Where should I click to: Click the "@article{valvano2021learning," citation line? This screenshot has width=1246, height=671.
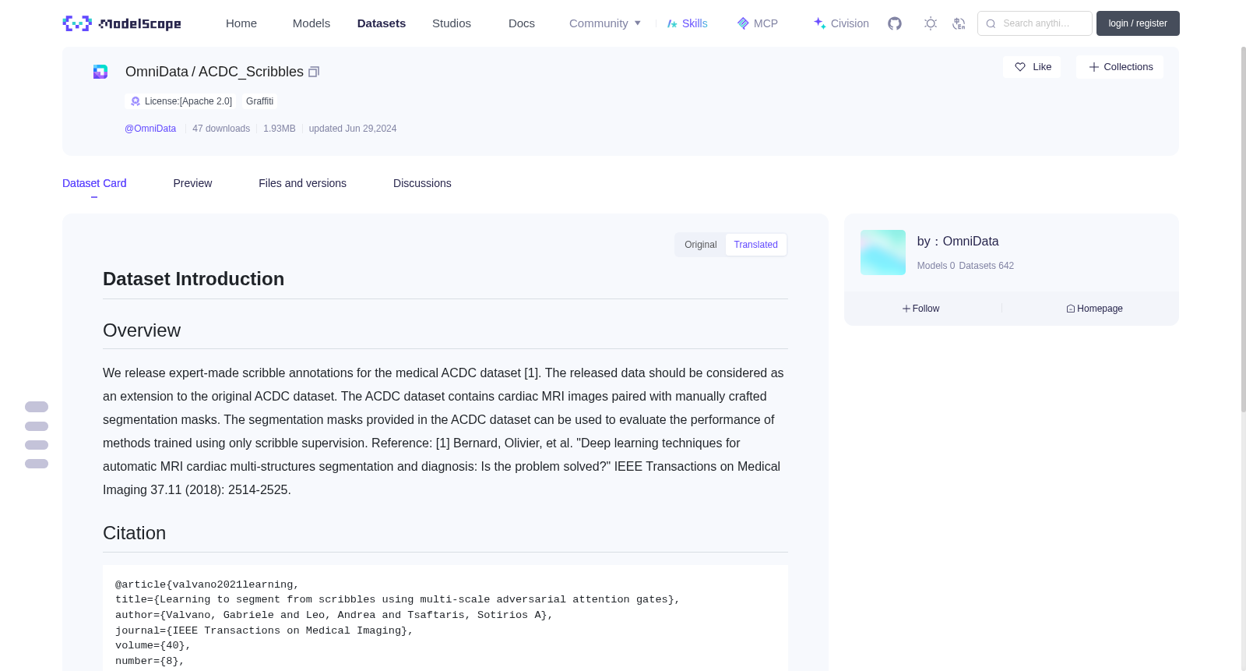pyautogui.click(x=207, y=584)
